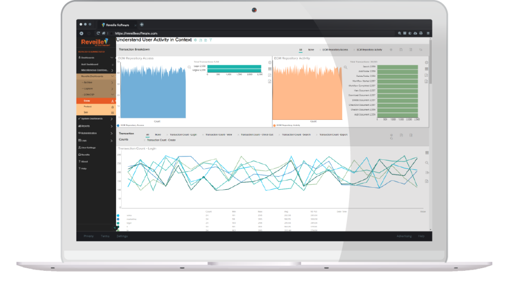Image resolution: width=506 pixels, height=284 pixels.
Task: Click the Privacy link in the footer
Action: [x=88, y=236]
